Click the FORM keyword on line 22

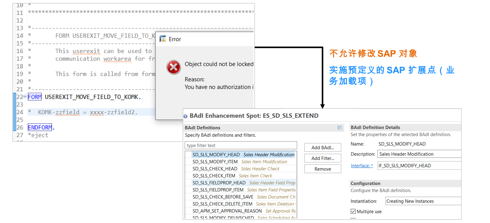[x=35, y=97]
